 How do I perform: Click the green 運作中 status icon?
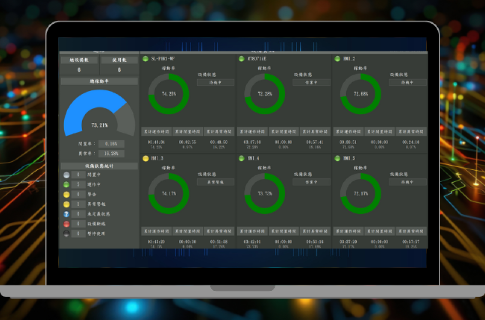pos(67,185)
